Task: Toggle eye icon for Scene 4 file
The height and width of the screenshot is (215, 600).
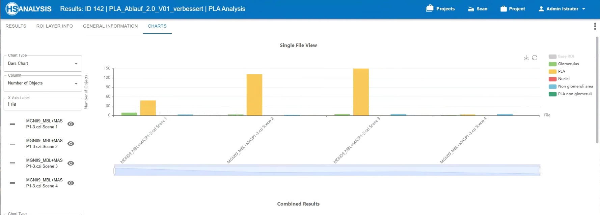Action: click(x=71, y=183)
